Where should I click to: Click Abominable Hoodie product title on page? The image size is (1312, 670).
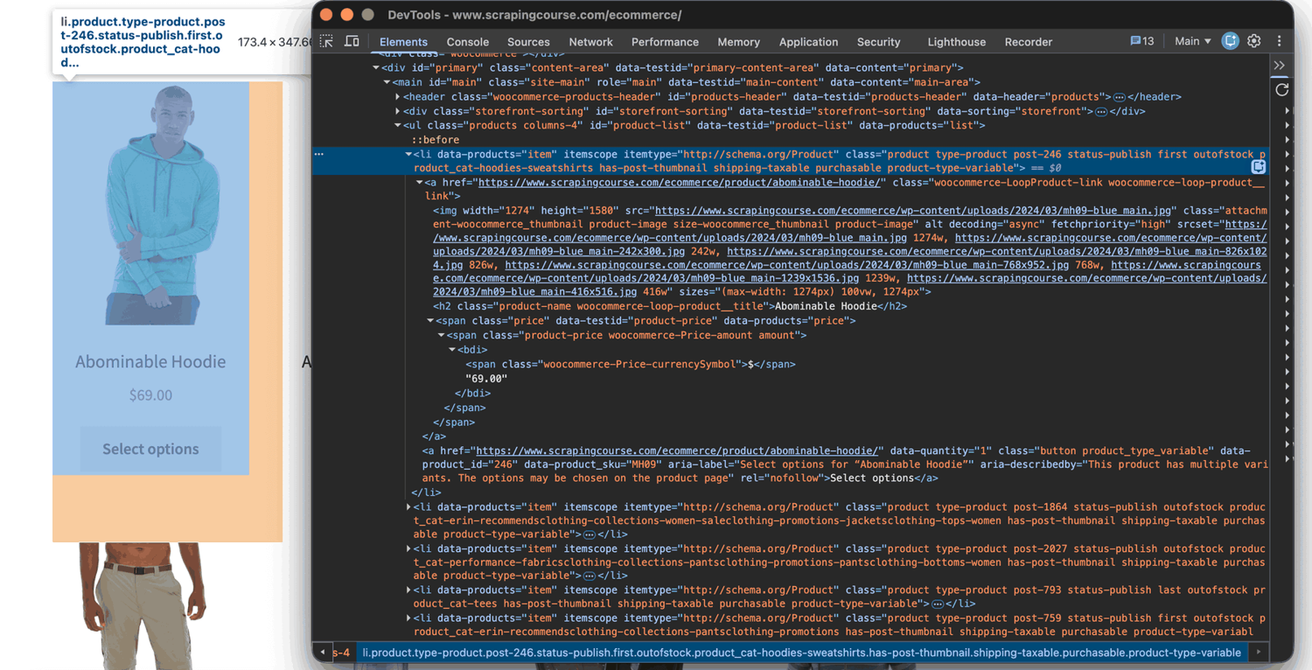pos(150,361)
